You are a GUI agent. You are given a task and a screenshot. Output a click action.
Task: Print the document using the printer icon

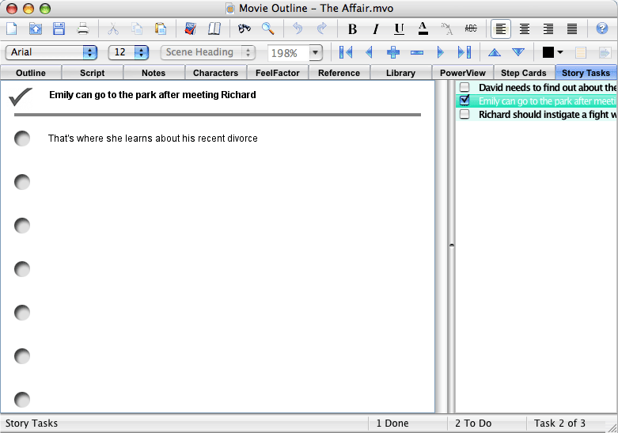[83, 28]
